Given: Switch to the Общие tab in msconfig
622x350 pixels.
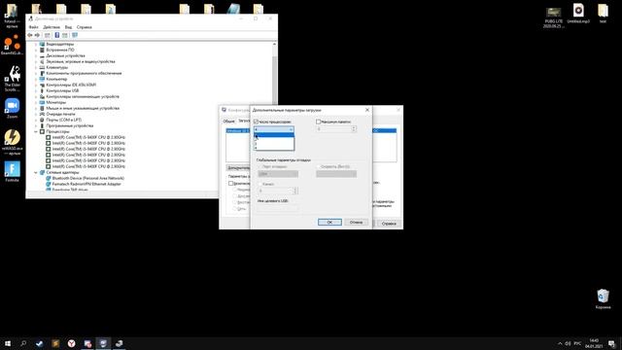Looking at the screenshot, I should click(229, 121).
